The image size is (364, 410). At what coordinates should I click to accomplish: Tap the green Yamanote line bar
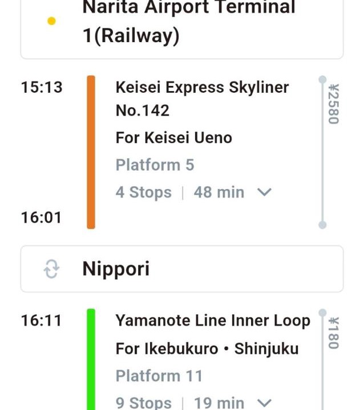(91, 359)
